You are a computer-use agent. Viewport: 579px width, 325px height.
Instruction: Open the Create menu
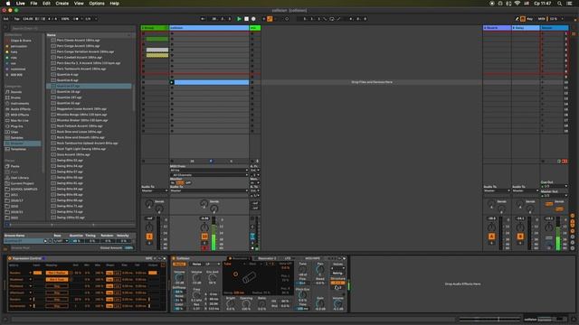[x=62, y=4]
